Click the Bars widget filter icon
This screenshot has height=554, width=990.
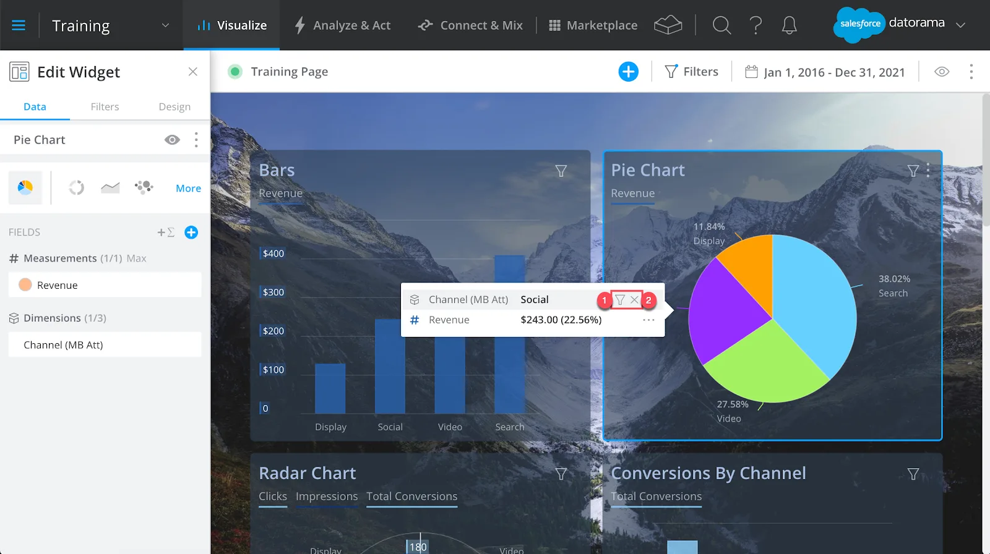coord(561,171)
